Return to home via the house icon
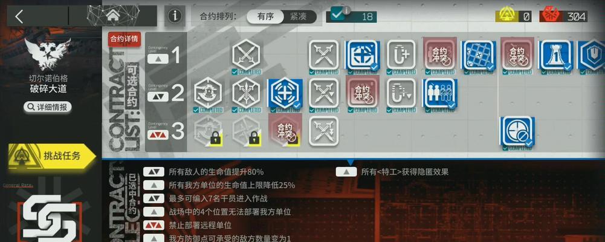 point(113,16)
